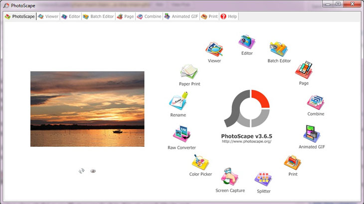This screenshot has width=364, height=204.
Task: Open the Help tab
Action: pyautogui.click(x=229, y=16)
